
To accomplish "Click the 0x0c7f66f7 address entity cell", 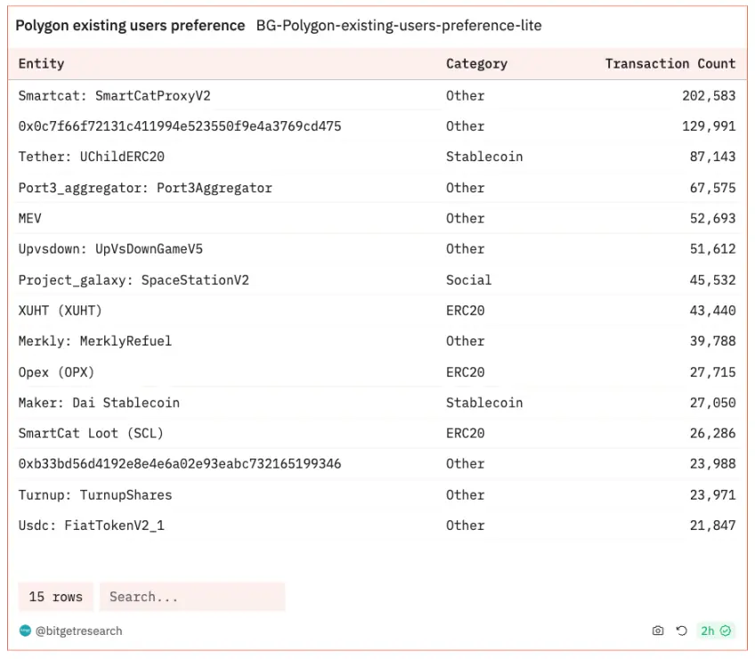I will pos(180,126).
